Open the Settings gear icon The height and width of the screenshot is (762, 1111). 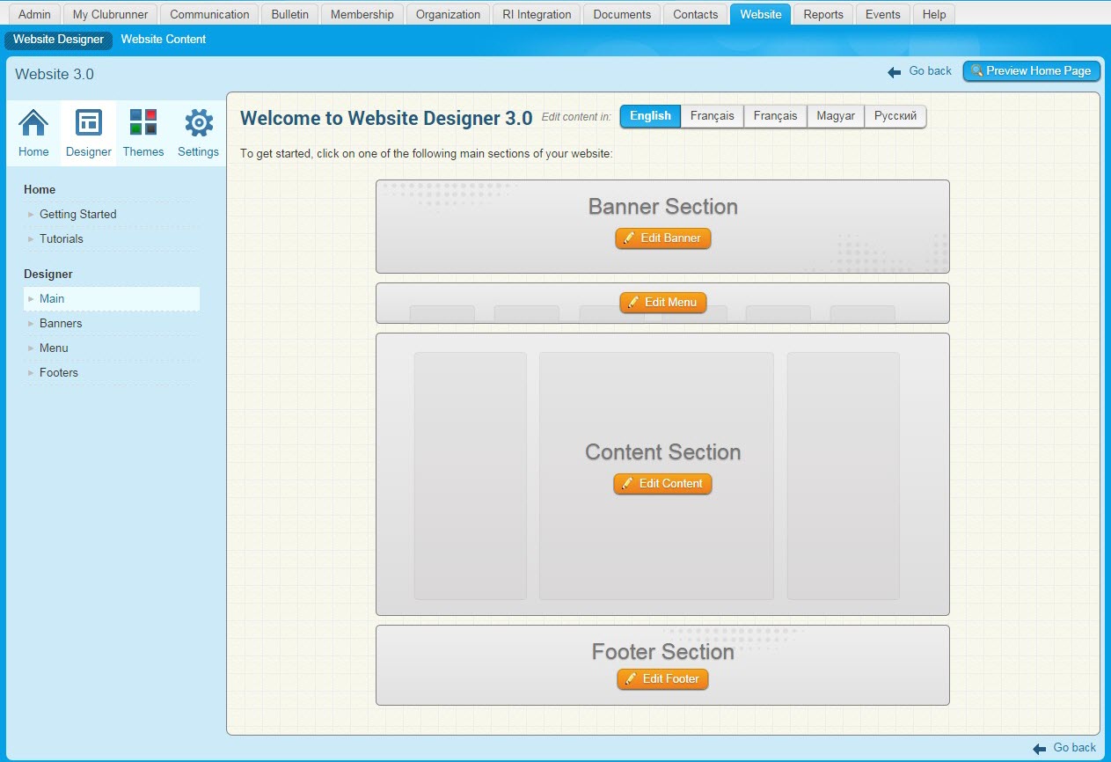(x=199, y=123)
